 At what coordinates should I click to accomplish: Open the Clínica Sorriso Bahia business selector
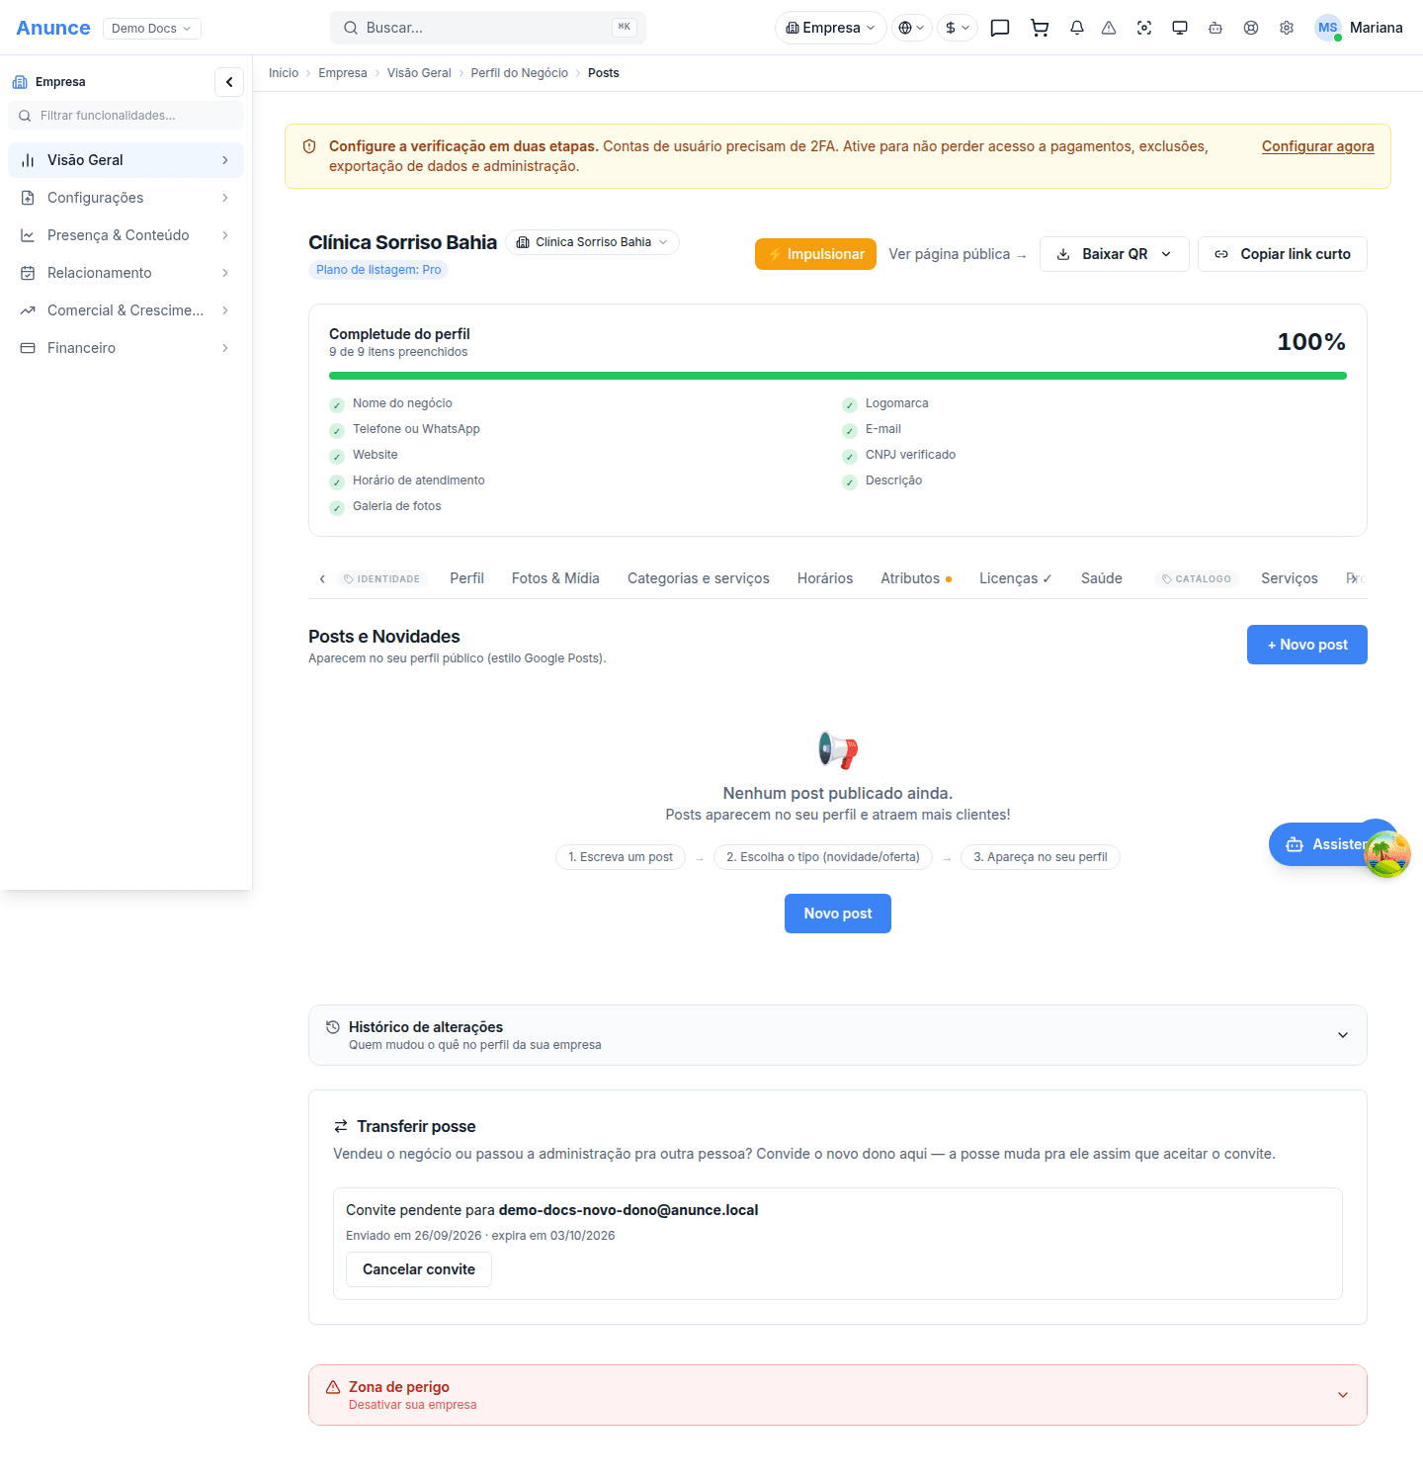pyautogui.click(x=593, y=242)
